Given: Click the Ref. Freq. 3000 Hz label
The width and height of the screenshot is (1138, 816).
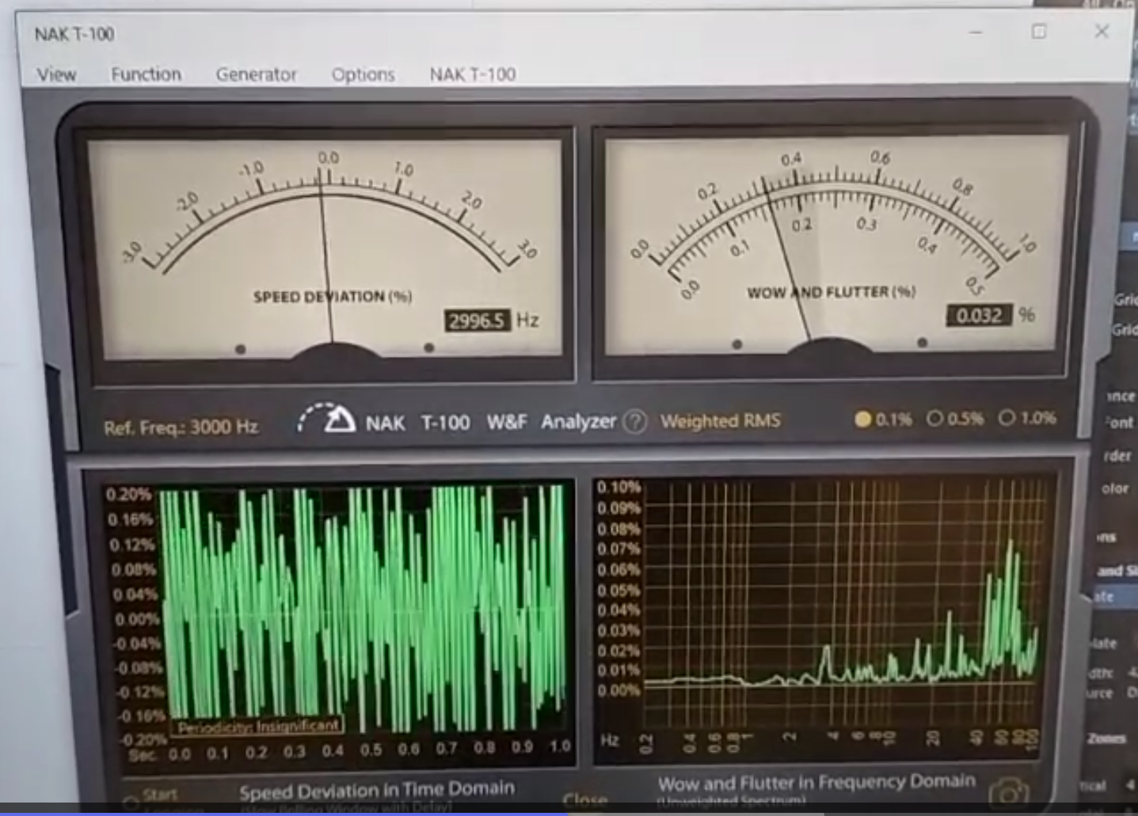Looking at the screenshot, I should [x=181, y=427].
